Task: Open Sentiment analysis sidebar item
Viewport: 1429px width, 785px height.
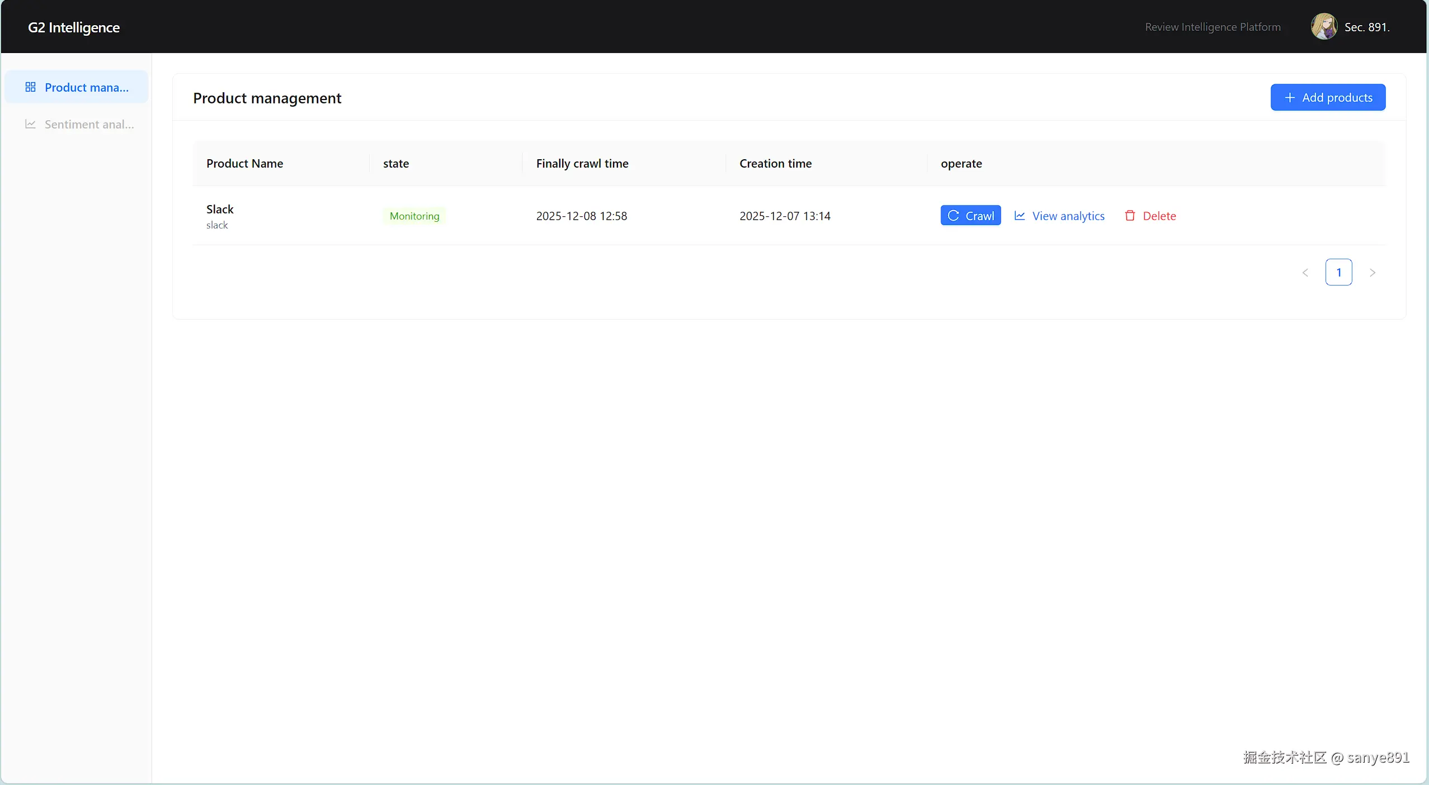Action: click(x=89, y=124)
